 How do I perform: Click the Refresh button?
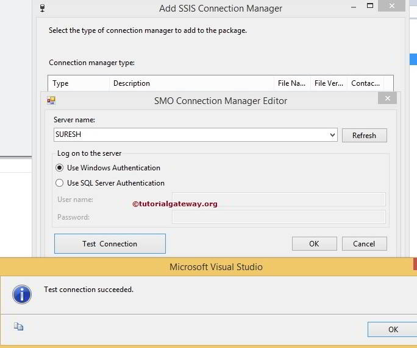point(364,136)
